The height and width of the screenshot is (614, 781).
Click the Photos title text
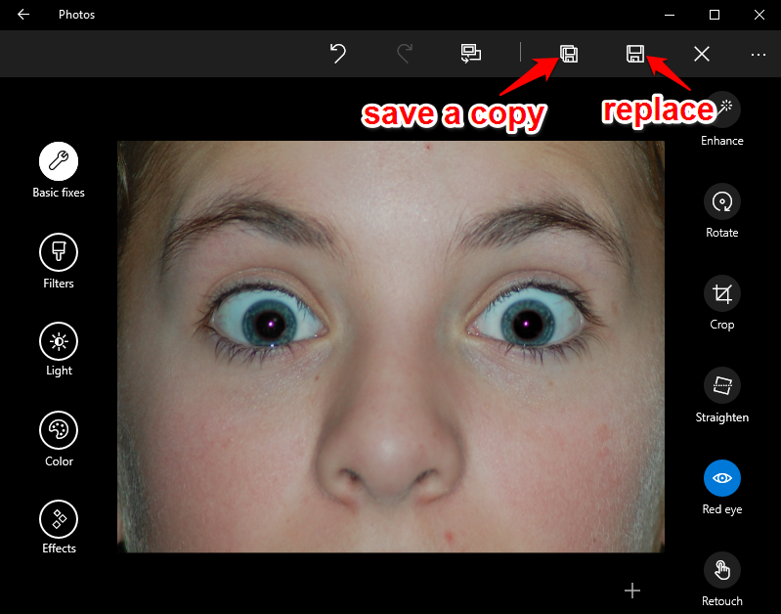tap(76, 15)
